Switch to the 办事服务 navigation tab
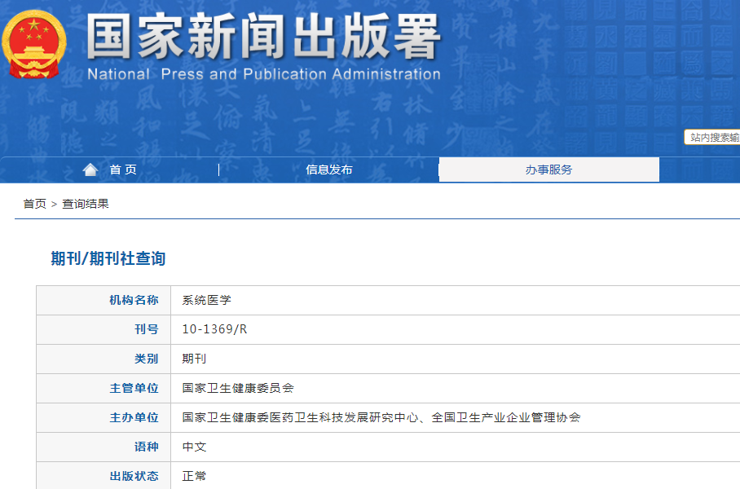This screenshot has width=740, height=489. (548, 170)
